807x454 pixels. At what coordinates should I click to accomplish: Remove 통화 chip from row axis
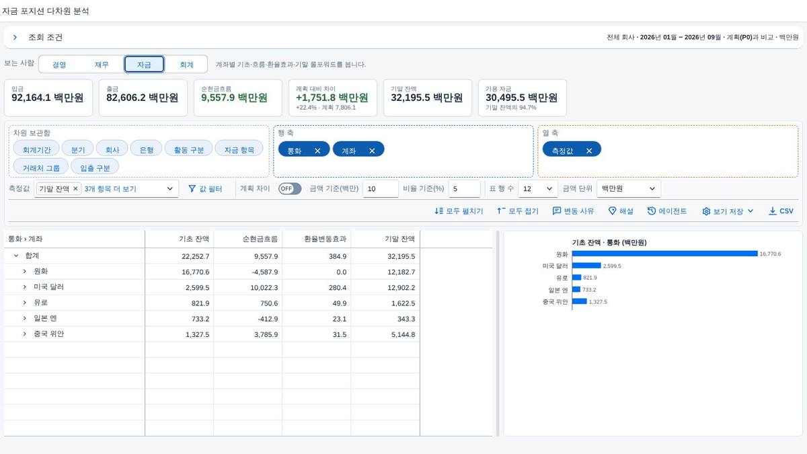tap(317, 151)
